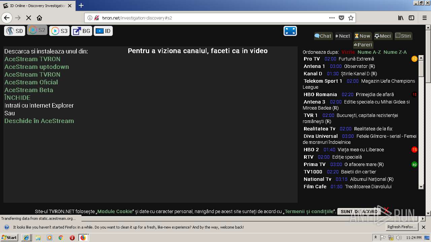
Task: Sort channels by Nume A-Z
Action: pos(369,52)
